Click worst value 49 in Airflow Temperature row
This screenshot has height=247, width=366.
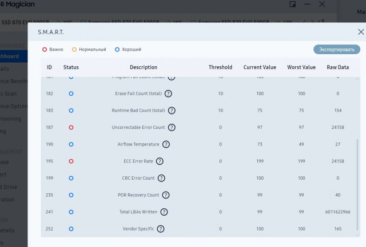click(301, 144)
